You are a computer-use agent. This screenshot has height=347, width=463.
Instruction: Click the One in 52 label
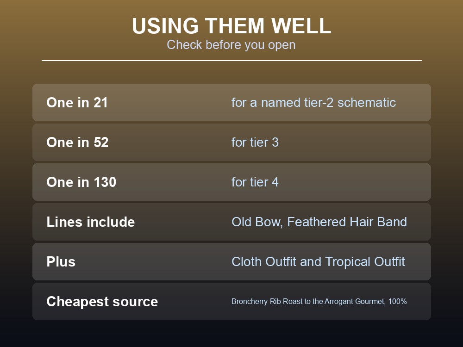tap(77, 143)
